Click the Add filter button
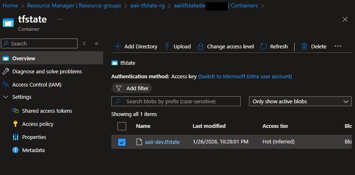The width and height of the screenshot is (355, 175). (131, 88)
